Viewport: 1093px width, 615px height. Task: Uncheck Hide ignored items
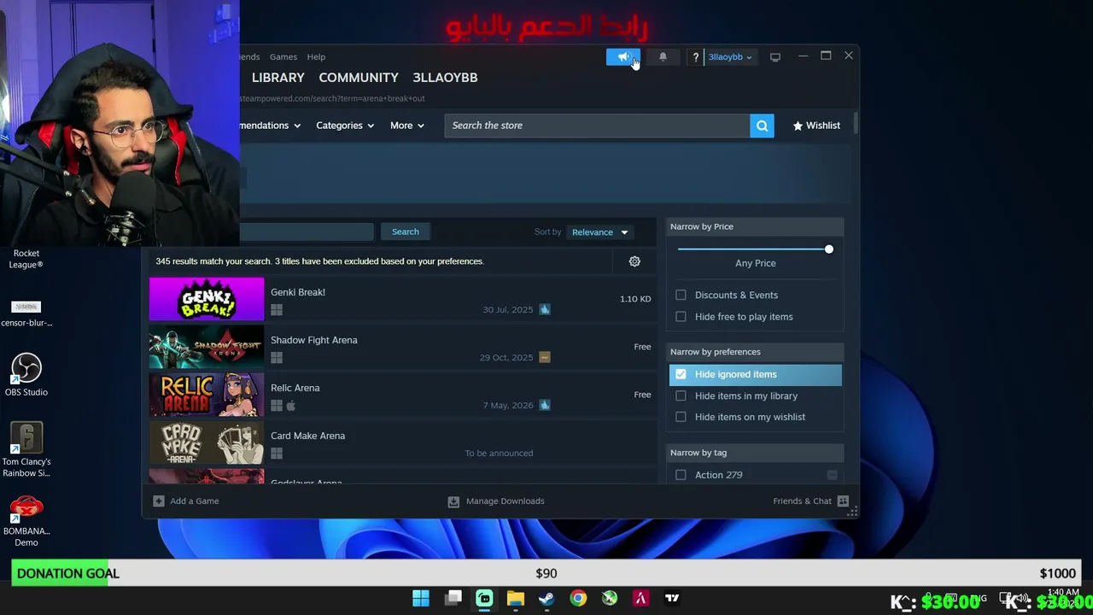[x=681, y=374]
